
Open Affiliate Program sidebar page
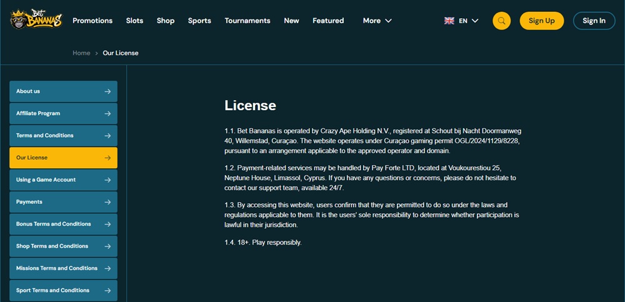click(63, 114)
